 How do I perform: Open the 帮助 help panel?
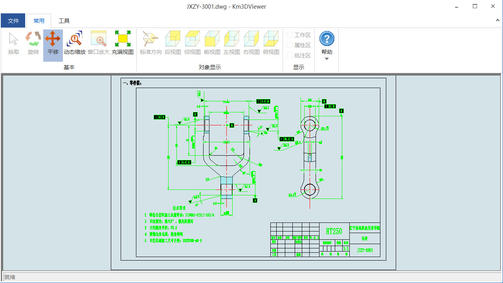tap(327, 39)
